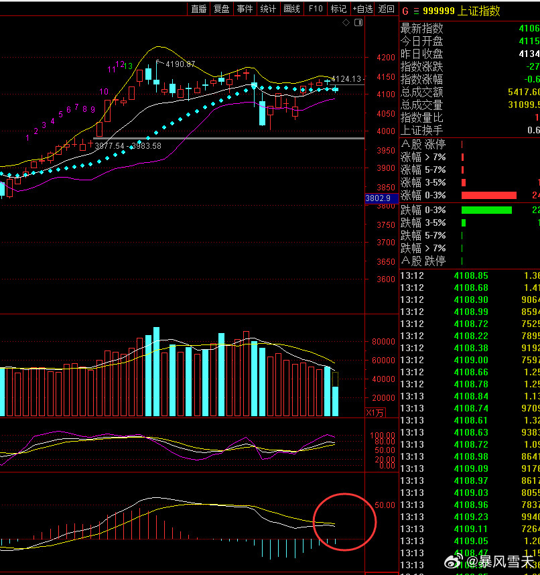Add index to watchlist with +自选

[x=362, y=9]
